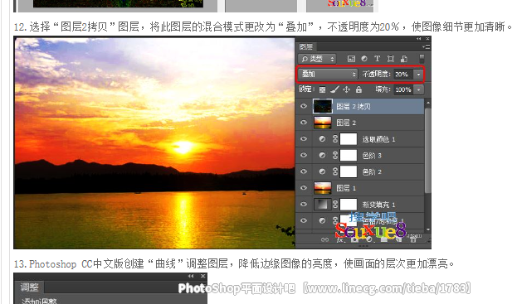Toggle visibility of the bottom partially hidden layer

pyautogui.click(x=304, y=220)
